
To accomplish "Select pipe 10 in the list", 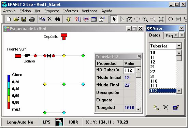I will coord(163,53).
